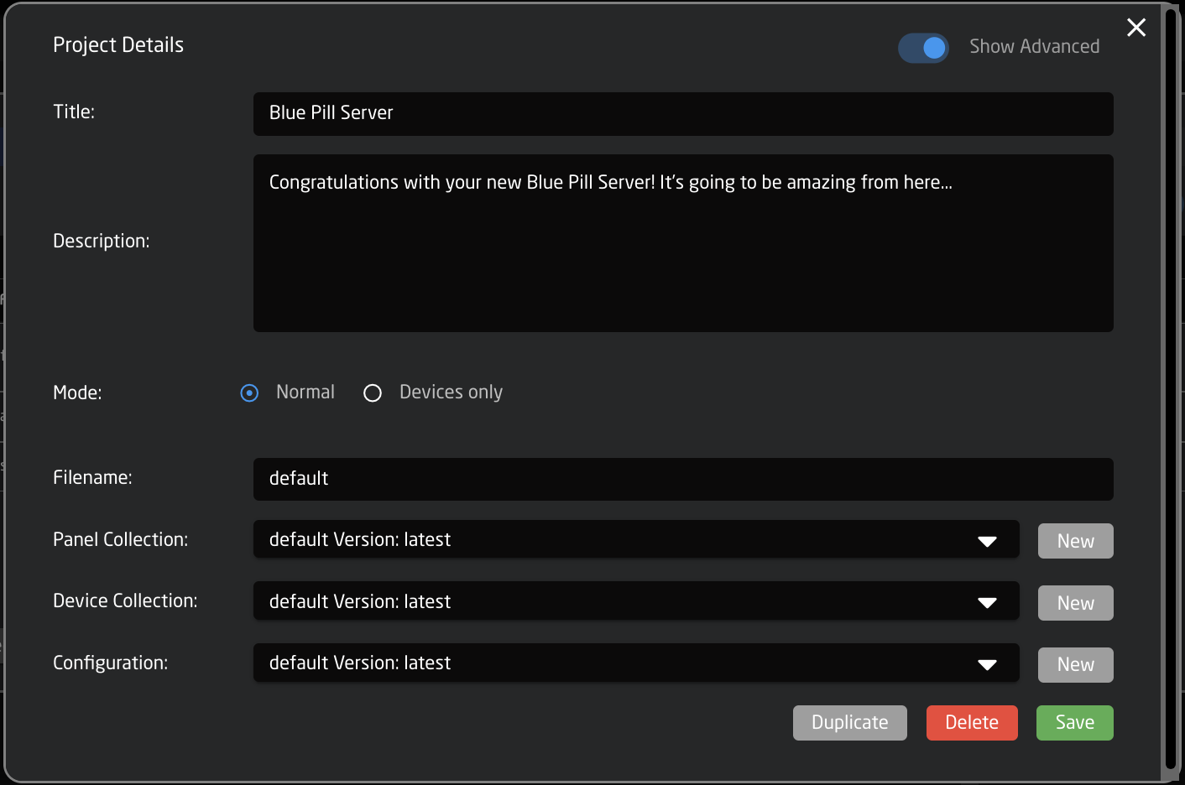Click the Filename input field
Image resolution: width=1185 pixels, height=785 pixels.
[x=682, y=479]
